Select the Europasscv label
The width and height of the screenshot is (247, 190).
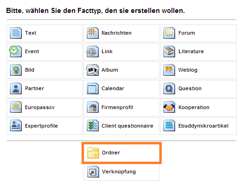40,107
